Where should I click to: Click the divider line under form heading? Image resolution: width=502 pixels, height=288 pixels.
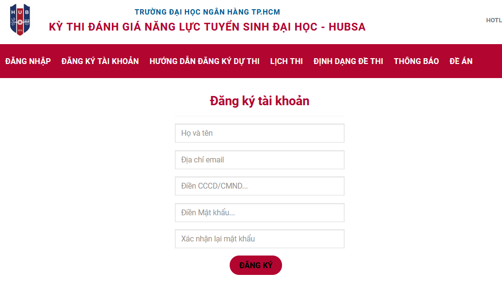[x=260, y=116]
